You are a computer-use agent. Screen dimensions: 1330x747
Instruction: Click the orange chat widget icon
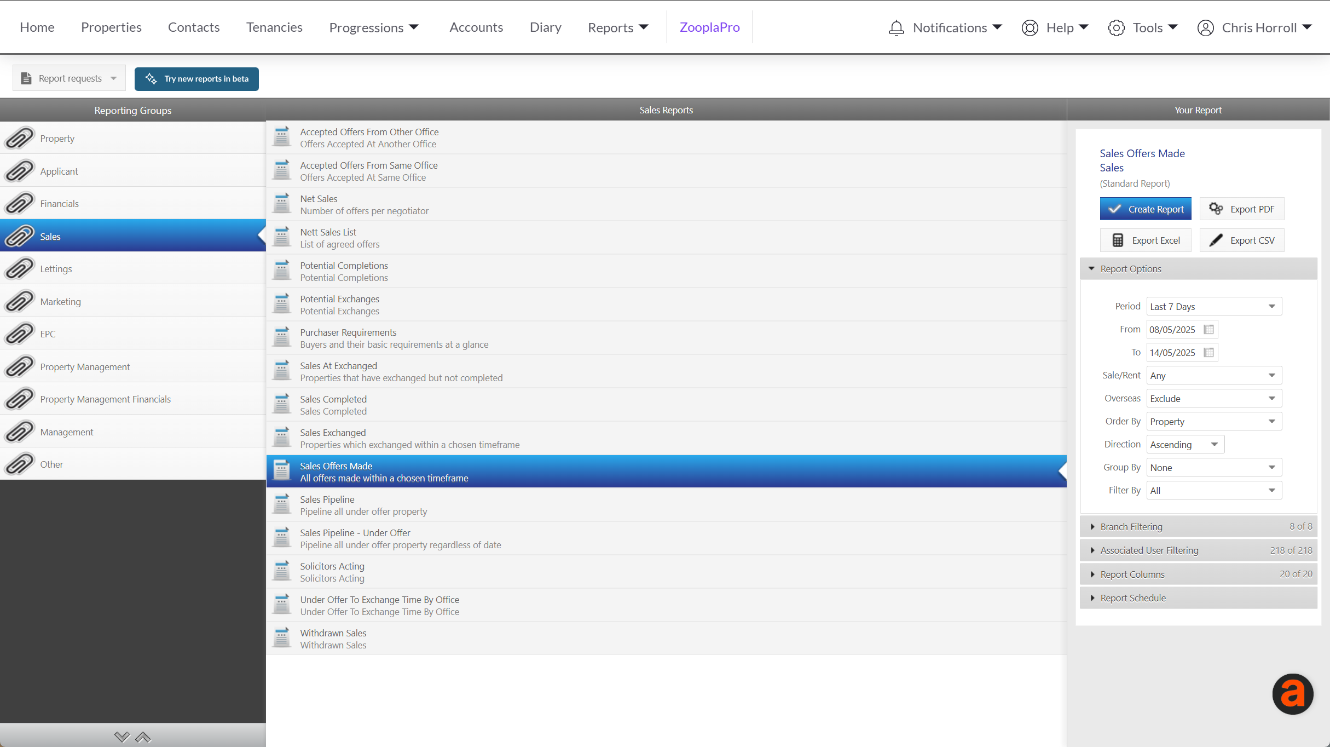(x=1292, y=694)
